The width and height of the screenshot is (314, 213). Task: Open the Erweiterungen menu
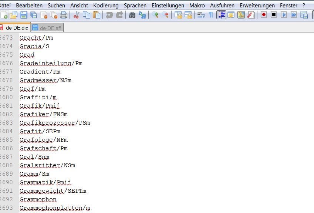[257, 6]
